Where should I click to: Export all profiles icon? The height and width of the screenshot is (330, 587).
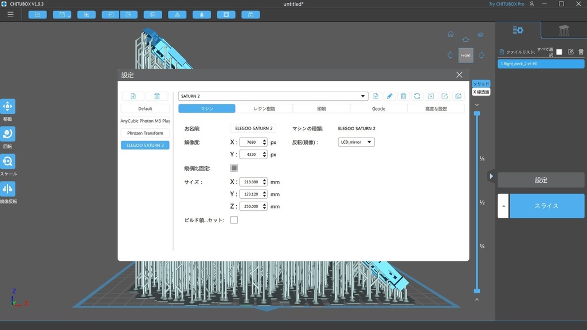click(x=458, y=96)
